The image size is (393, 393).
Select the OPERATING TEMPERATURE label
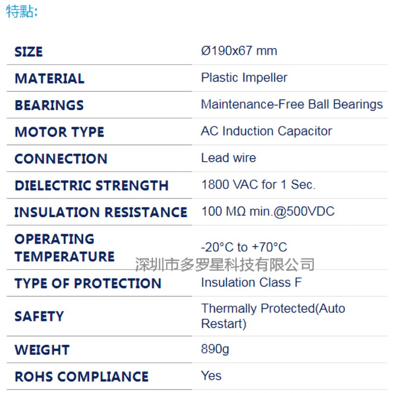click(64, 248)
